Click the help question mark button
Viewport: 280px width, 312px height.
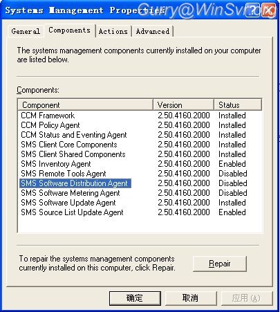252,10
